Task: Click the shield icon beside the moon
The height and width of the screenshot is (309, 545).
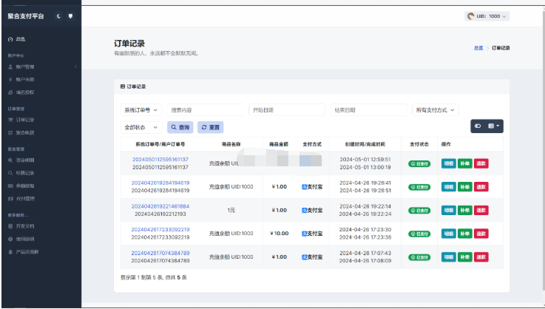Action: pos(70,16)
